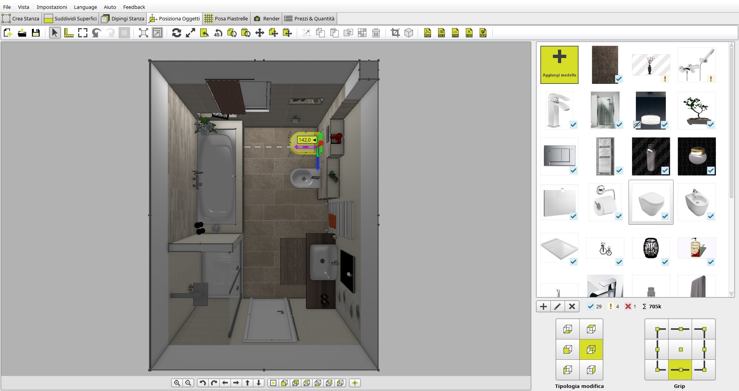Select the wall-hung toilet model thumbnail

click(x=651, y=202)
